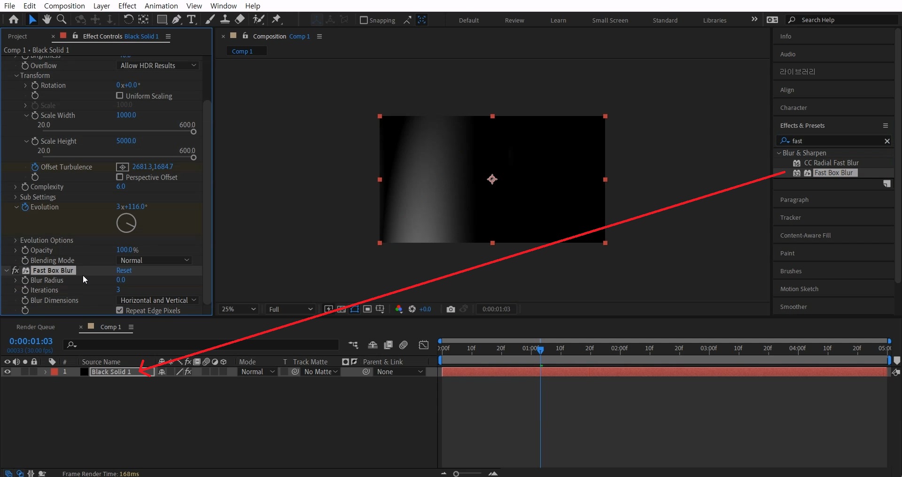
Task: Select the Rotation tool
Action: [x=128, y=19]
